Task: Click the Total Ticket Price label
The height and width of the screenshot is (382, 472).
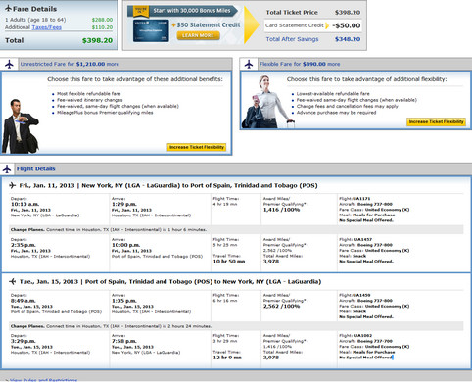Action: click(292, 13)
